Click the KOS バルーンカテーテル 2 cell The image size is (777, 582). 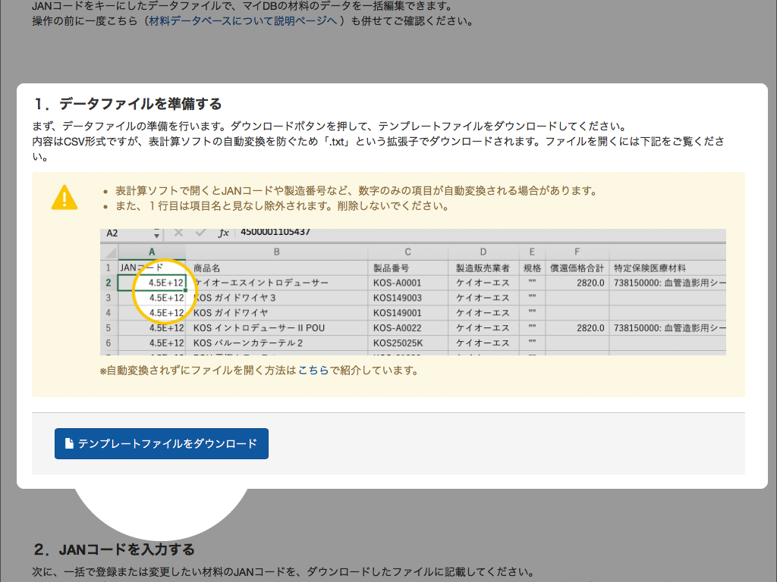tap(248, 343)
